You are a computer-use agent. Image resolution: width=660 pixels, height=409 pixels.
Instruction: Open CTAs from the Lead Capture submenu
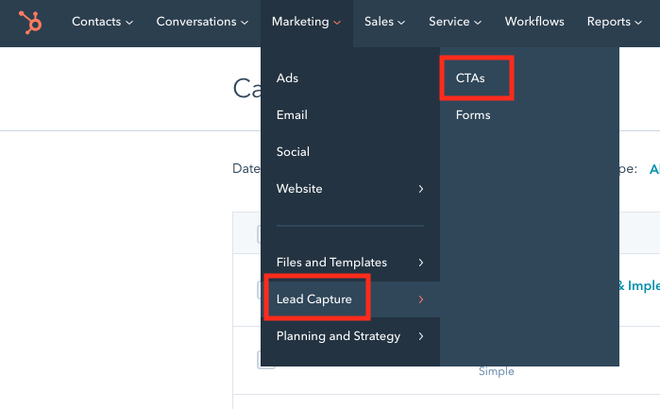(x=470, y=78)
